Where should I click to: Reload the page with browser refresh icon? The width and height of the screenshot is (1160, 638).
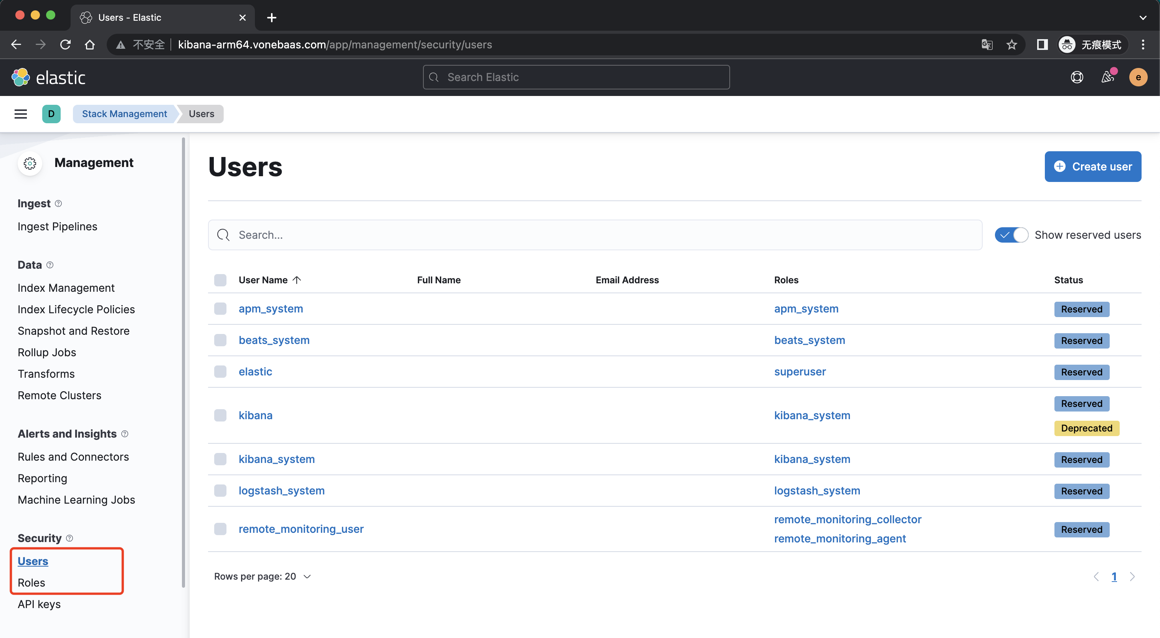coord(65,45)
